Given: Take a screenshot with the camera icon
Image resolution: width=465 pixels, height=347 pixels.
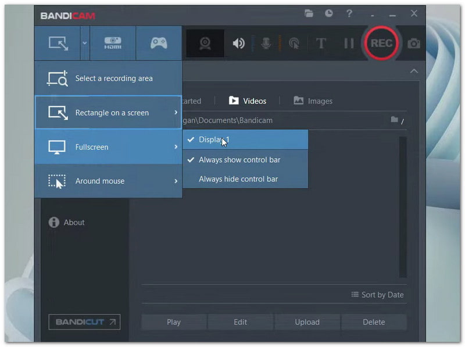Looking at the screenshot, I should pos(413,43).
